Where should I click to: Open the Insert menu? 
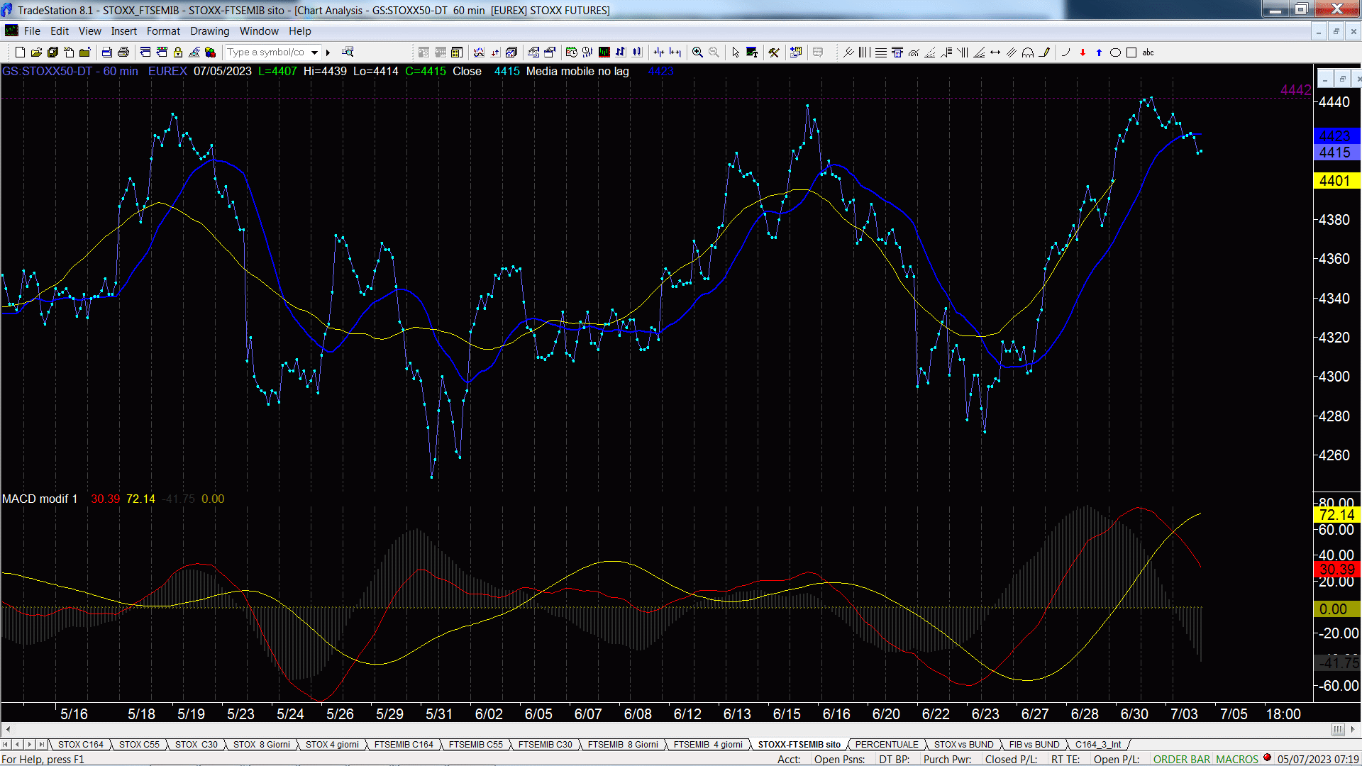[124, 31]
